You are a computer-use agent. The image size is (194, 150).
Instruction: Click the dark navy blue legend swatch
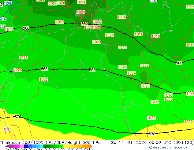[26, 146]
